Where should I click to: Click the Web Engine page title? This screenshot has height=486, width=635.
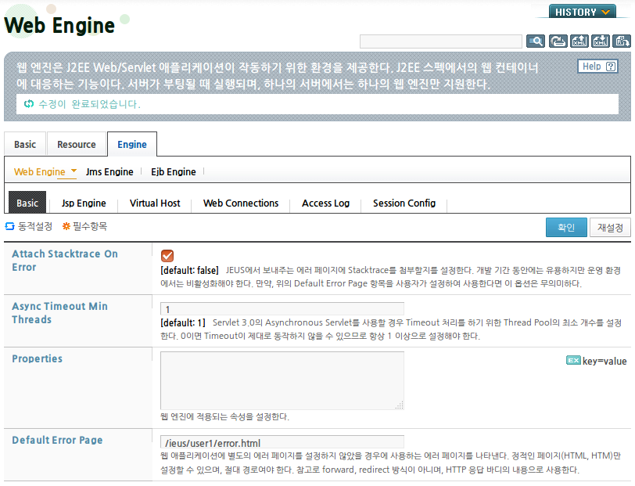(59, 25)
